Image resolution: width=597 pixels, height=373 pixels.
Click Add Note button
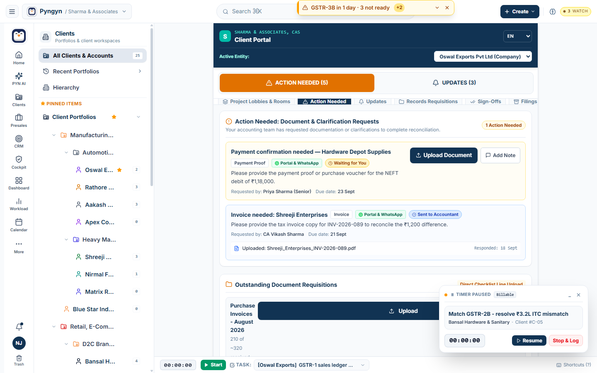tap(500, 155)
